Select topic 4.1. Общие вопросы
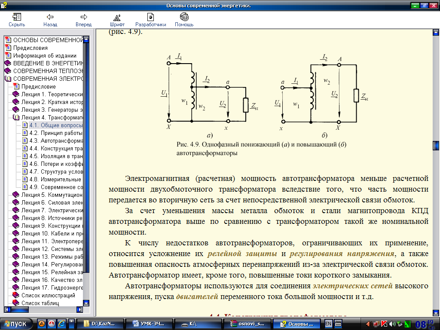 point(56,125)
